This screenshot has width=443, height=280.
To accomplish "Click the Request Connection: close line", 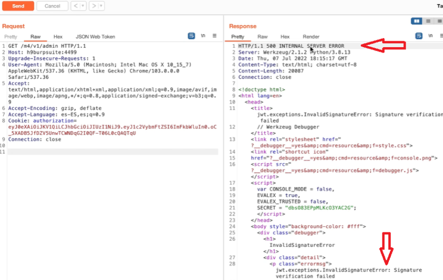I will pyautogui.click(x=34, y=140).
